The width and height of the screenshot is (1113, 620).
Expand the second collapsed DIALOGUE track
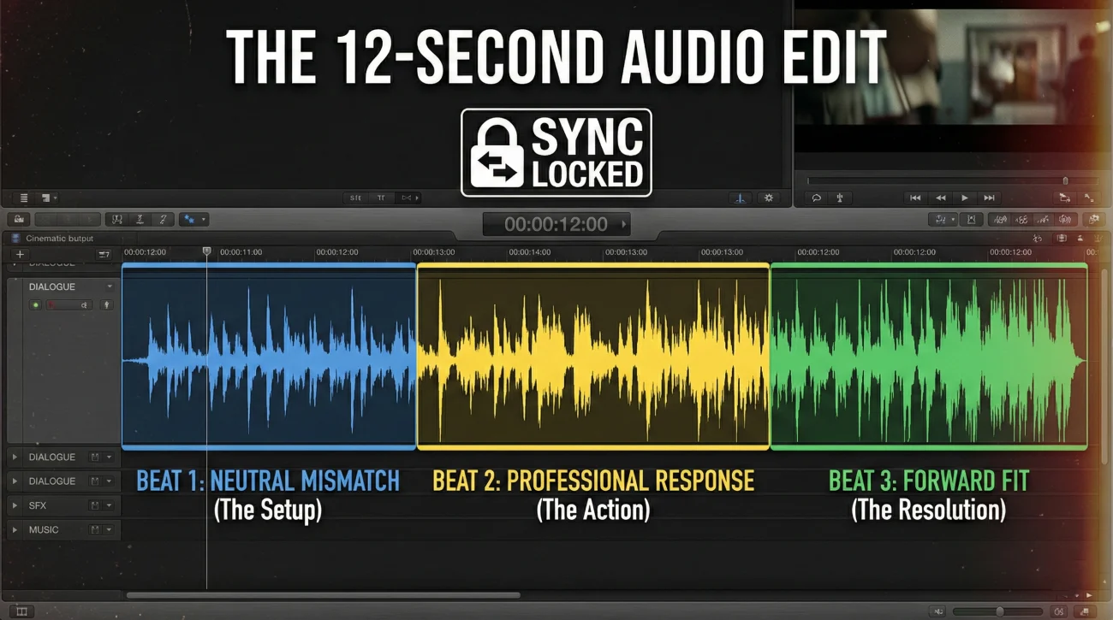15,481
